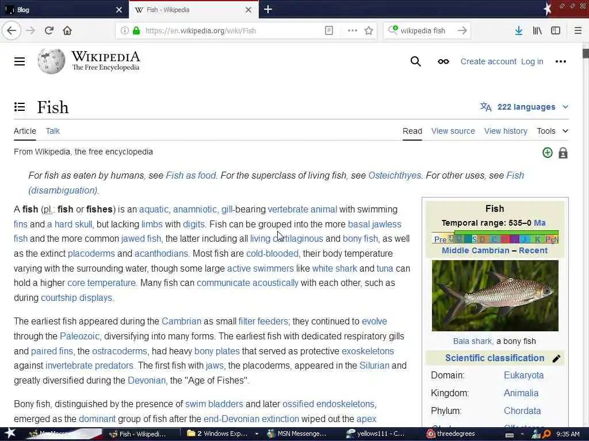Open the Wikipedia main sidebar menu

pos(20,61)
